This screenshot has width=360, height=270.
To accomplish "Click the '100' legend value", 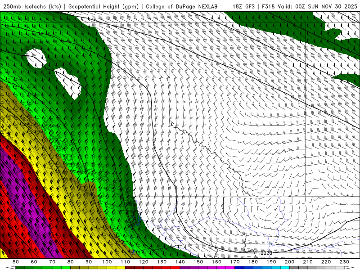I will (x=107, y=262).
